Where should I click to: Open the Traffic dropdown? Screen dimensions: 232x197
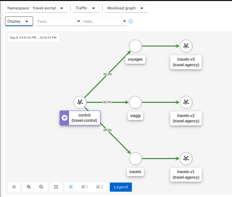tap(86, 8)
